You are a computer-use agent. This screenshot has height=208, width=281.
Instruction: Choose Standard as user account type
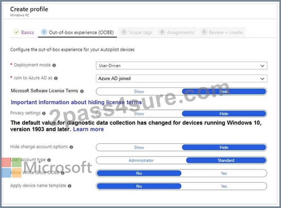click(226, 160)
